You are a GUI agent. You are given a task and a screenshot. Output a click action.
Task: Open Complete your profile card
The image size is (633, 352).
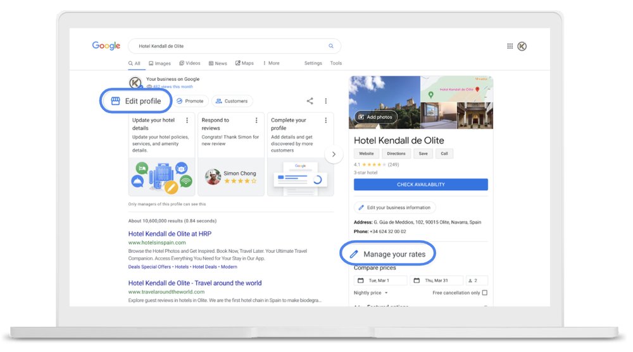click(300, 154)
